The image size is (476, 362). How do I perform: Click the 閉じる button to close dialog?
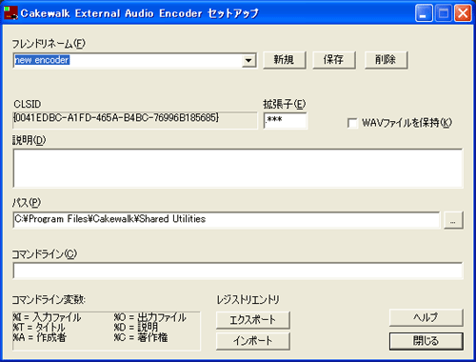point(426,341)
